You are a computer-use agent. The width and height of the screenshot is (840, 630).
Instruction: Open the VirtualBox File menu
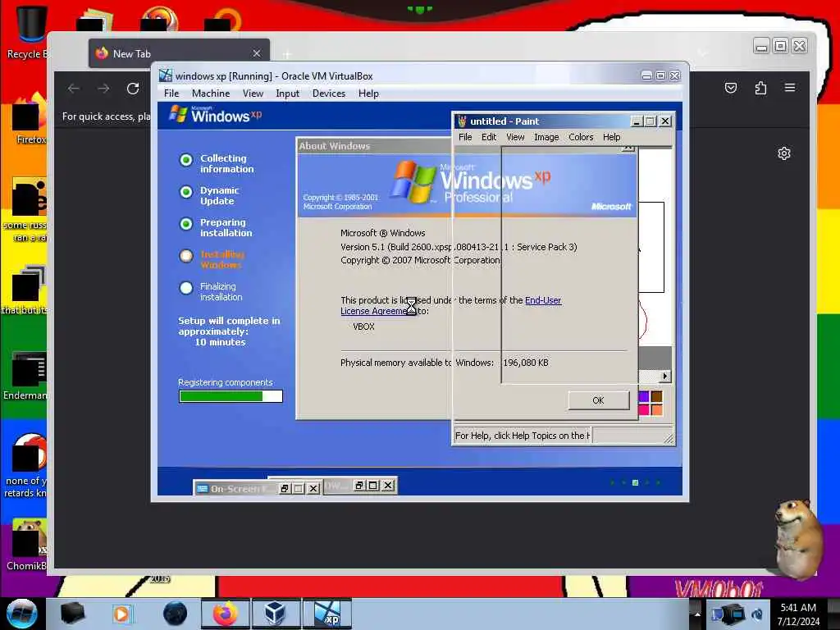(x=171, y=94)
